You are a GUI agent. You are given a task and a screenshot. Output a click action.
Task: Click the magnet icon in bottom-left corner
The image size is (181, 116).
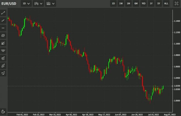(x=3, y=110)
